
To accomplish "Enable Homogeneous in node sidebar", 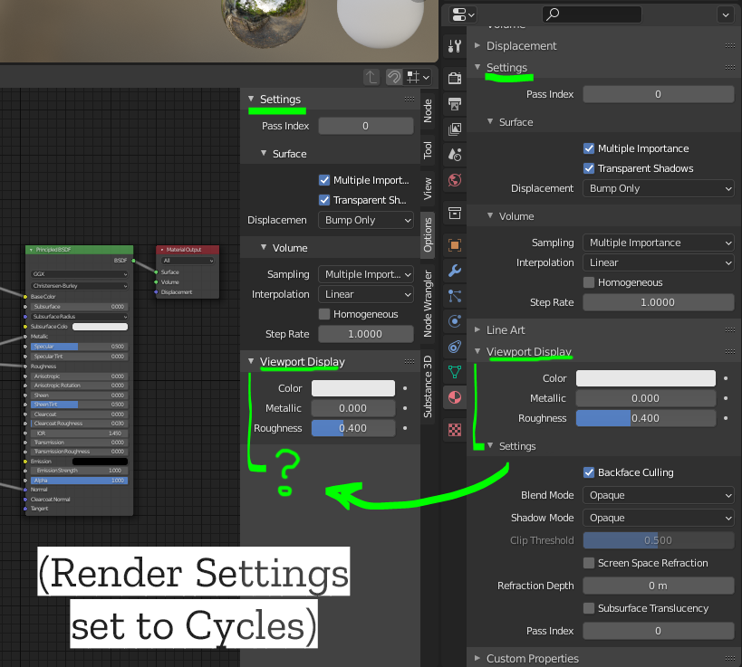I will [x=324, y=314].
